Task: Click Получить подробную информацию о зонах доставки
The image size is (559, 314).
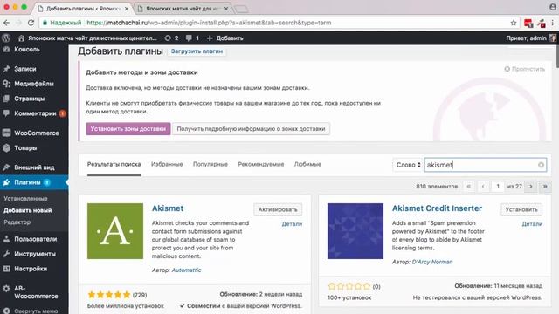Action: pos(251,128)
